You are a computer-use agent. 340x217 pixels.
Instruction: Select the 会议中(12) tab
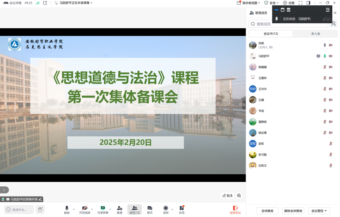click(x=271, y=34)
